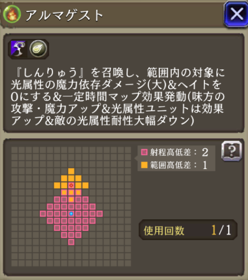Select the topmost orange area cell

point(71,171)
